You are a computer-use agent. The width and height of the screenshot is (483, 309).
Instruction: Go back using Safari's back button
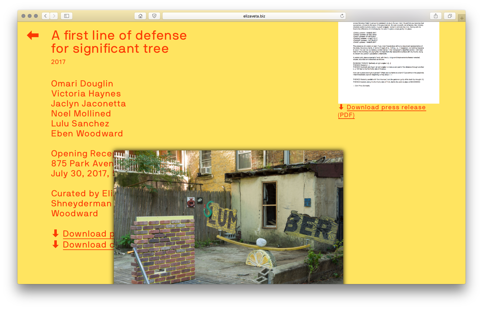(x=46, y=16)
